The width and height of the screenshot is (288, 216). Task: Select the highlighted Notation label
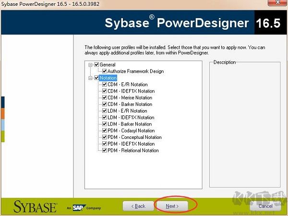pos(108,78)
